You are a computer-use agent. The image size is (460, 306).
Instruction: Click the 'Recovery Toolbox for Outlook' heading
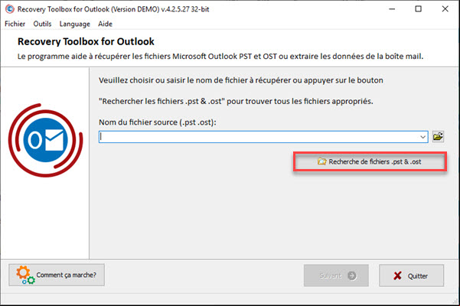(x=86, y=41)
